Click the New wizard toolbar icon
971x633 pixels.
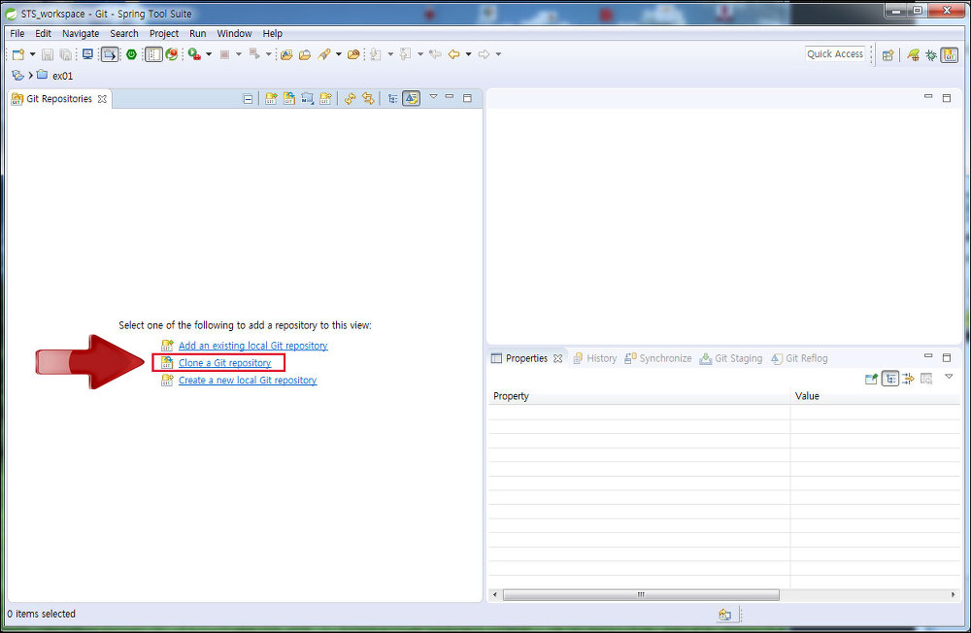coord(17,54)
